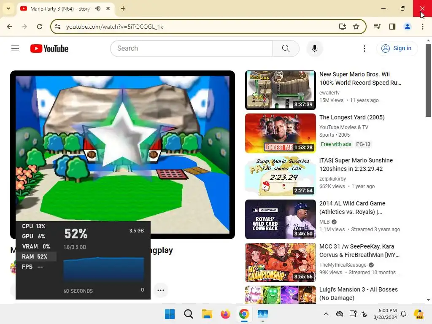
Task: Click the address bar URL
Action: tap(115, 27)
